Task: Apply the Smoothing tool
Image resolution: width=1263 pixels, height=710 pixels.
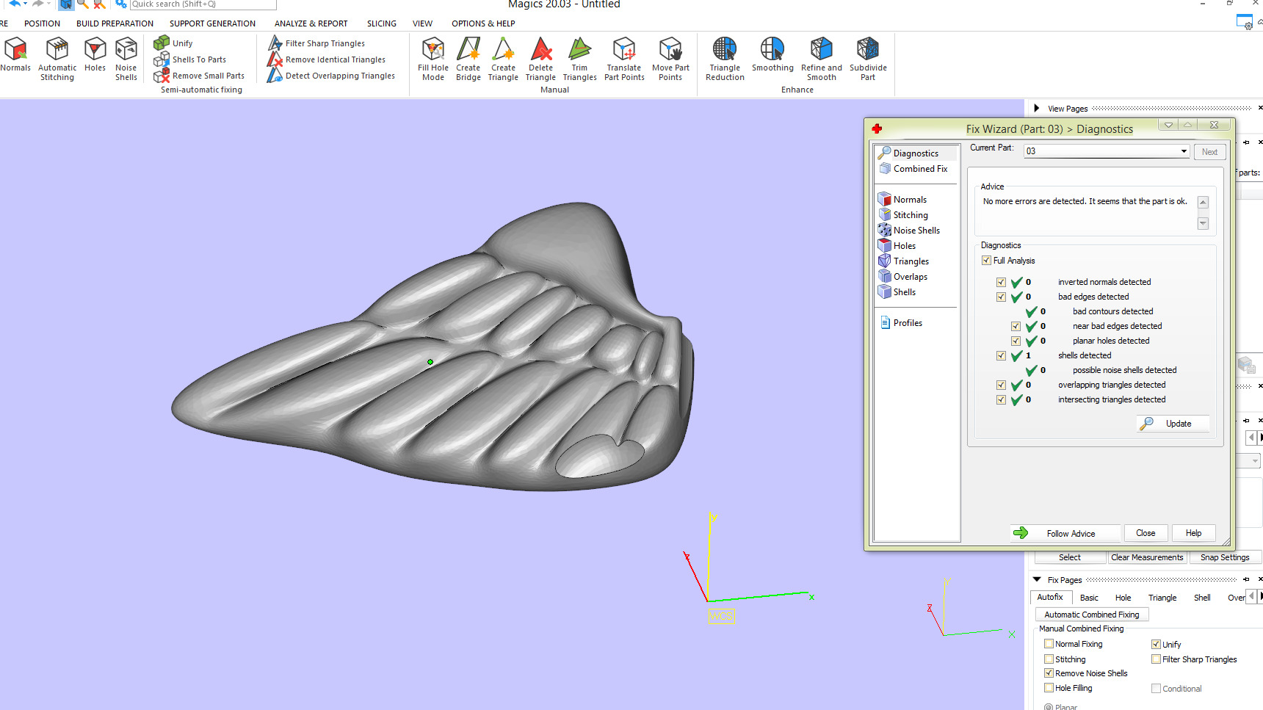Action: click(x=772, y=55)
